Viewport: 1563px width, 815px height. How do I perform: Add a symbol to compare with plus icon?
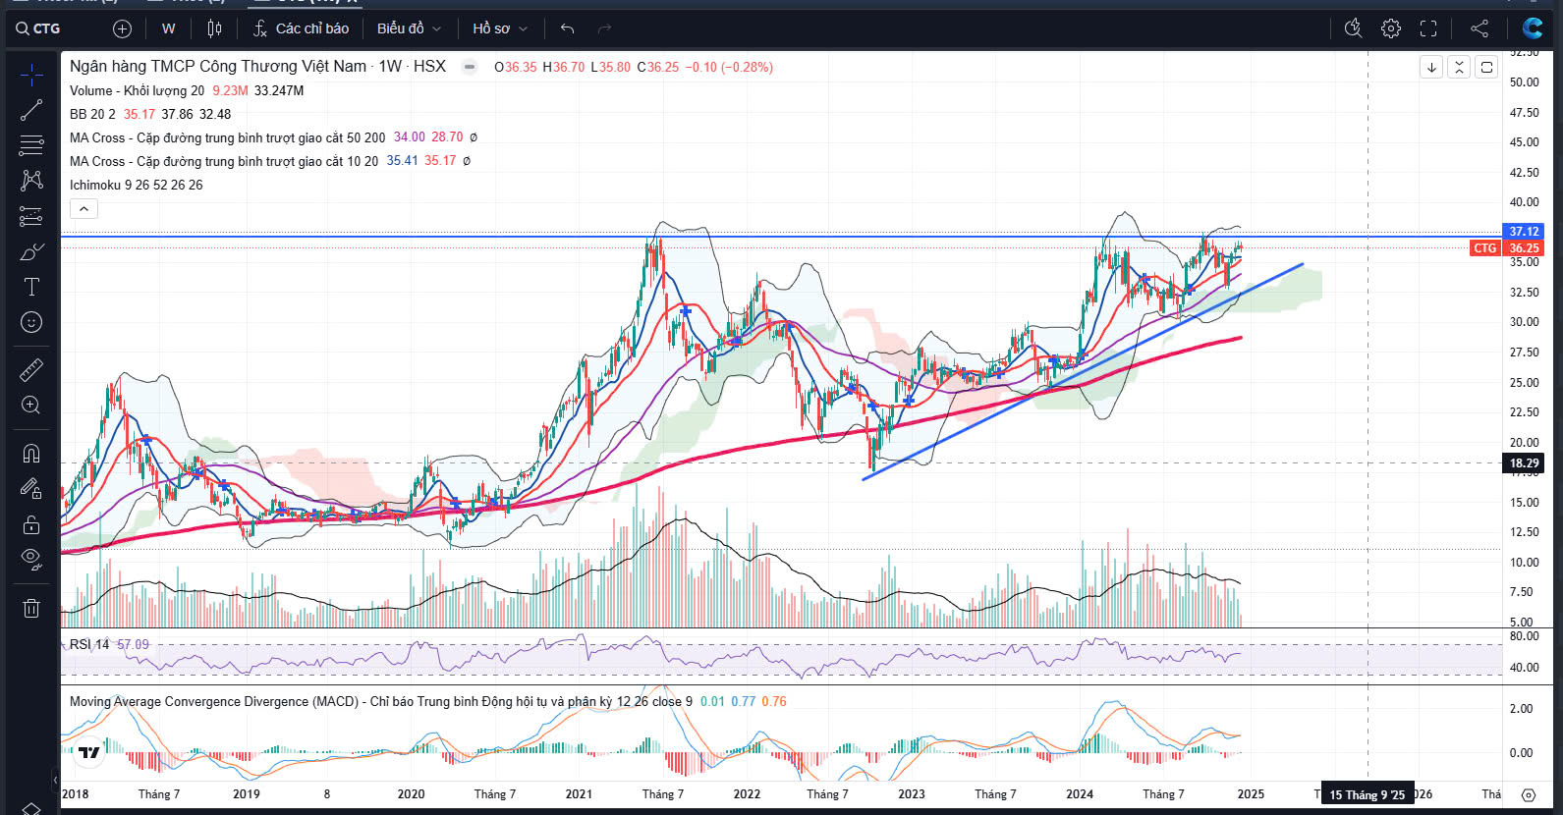pyautogui.click(x=122, y=28)
